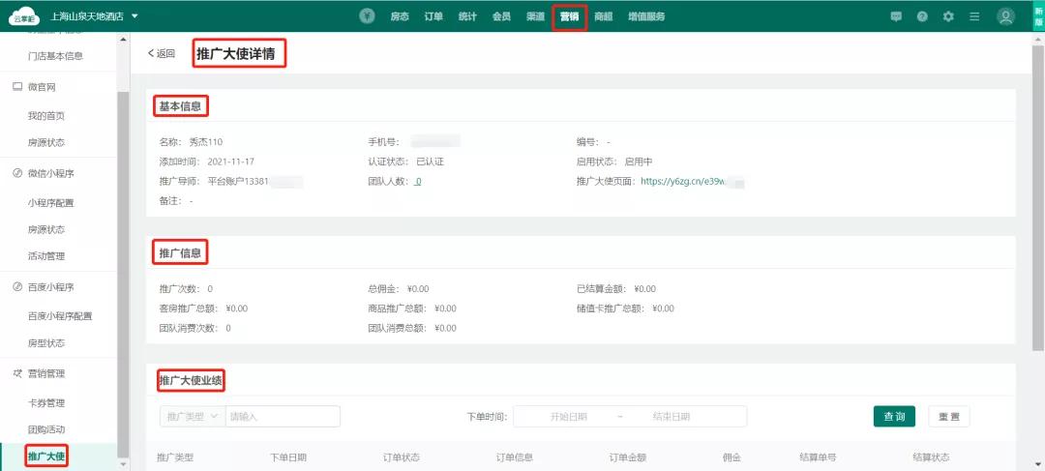Open the hotel switcher dropdown arrow
This screenshot has width=1045, height=471.
coord(135,16)
